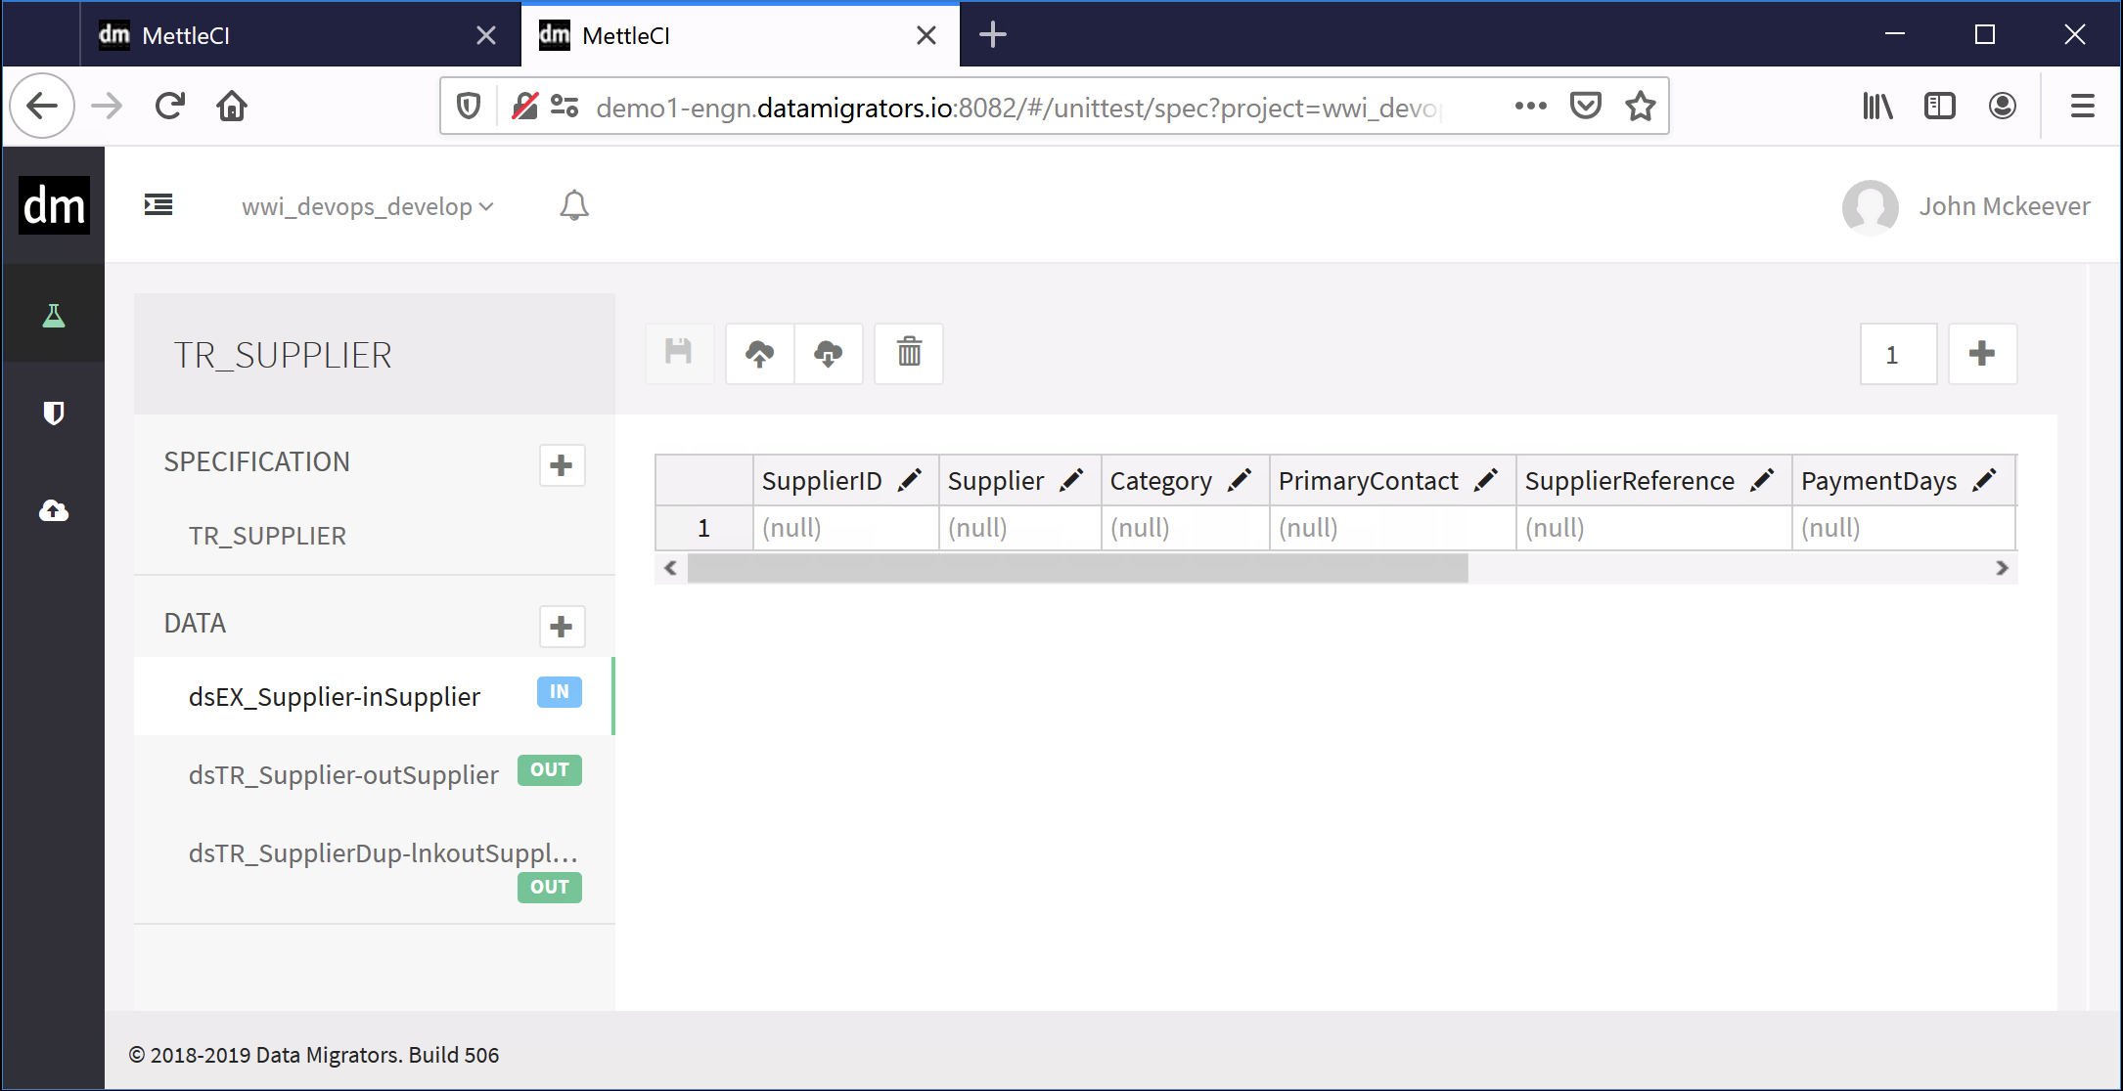Screen dimensions: 2123x1091
Task: Edit the SupplierID column pencil icon
Action: pos(910,480)
